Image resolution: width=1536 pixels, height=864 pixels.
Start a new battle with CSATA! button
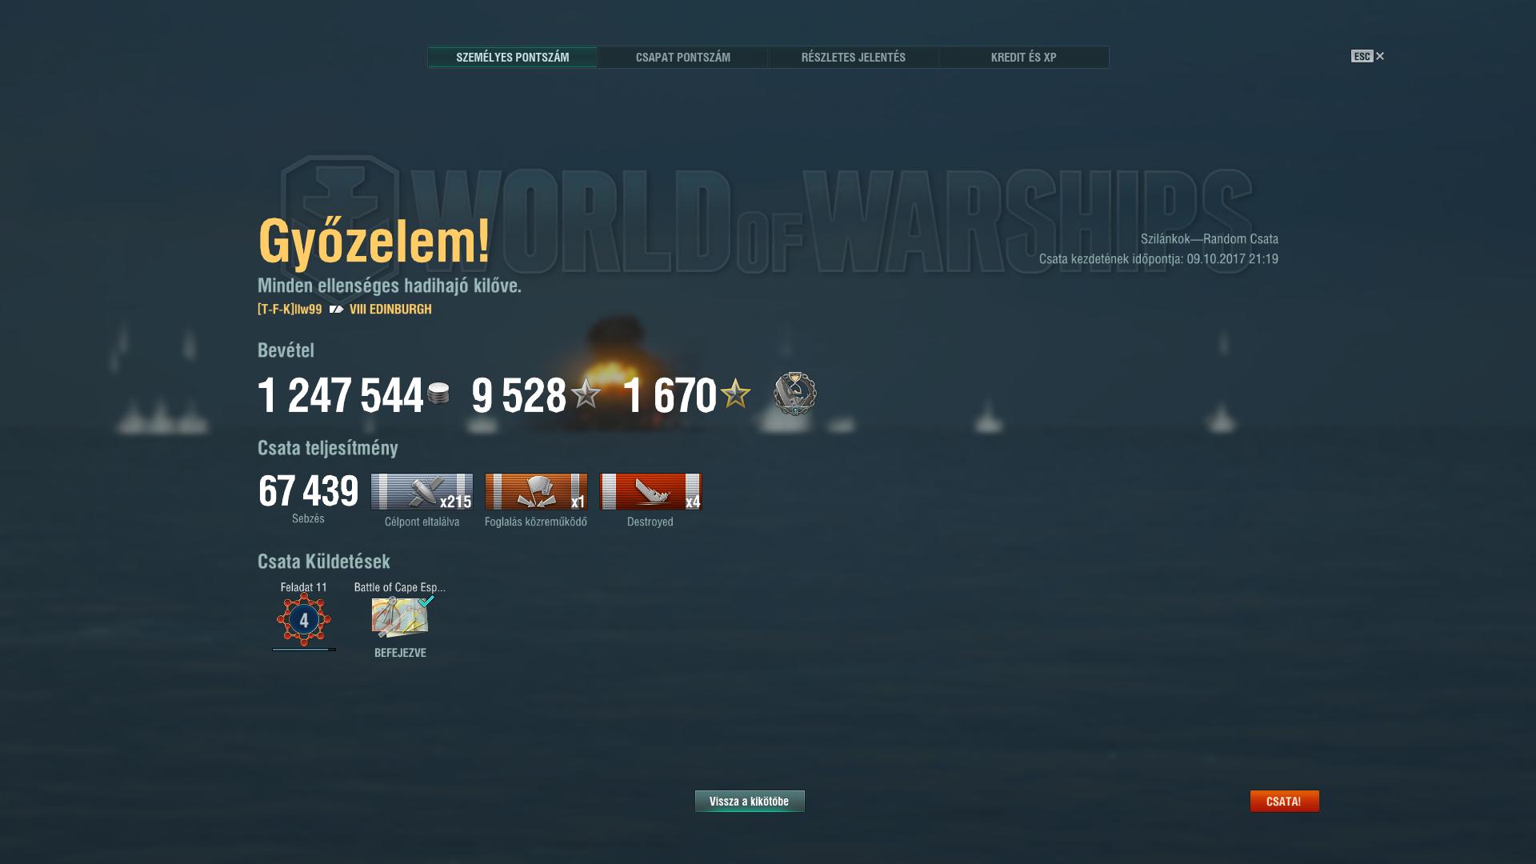tap(1284, 801)
